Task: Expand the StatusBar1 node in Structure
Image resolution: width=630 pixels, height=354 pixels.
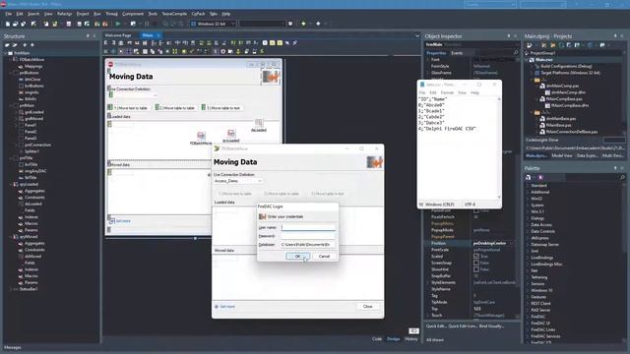Action: [x=11, y=289]
